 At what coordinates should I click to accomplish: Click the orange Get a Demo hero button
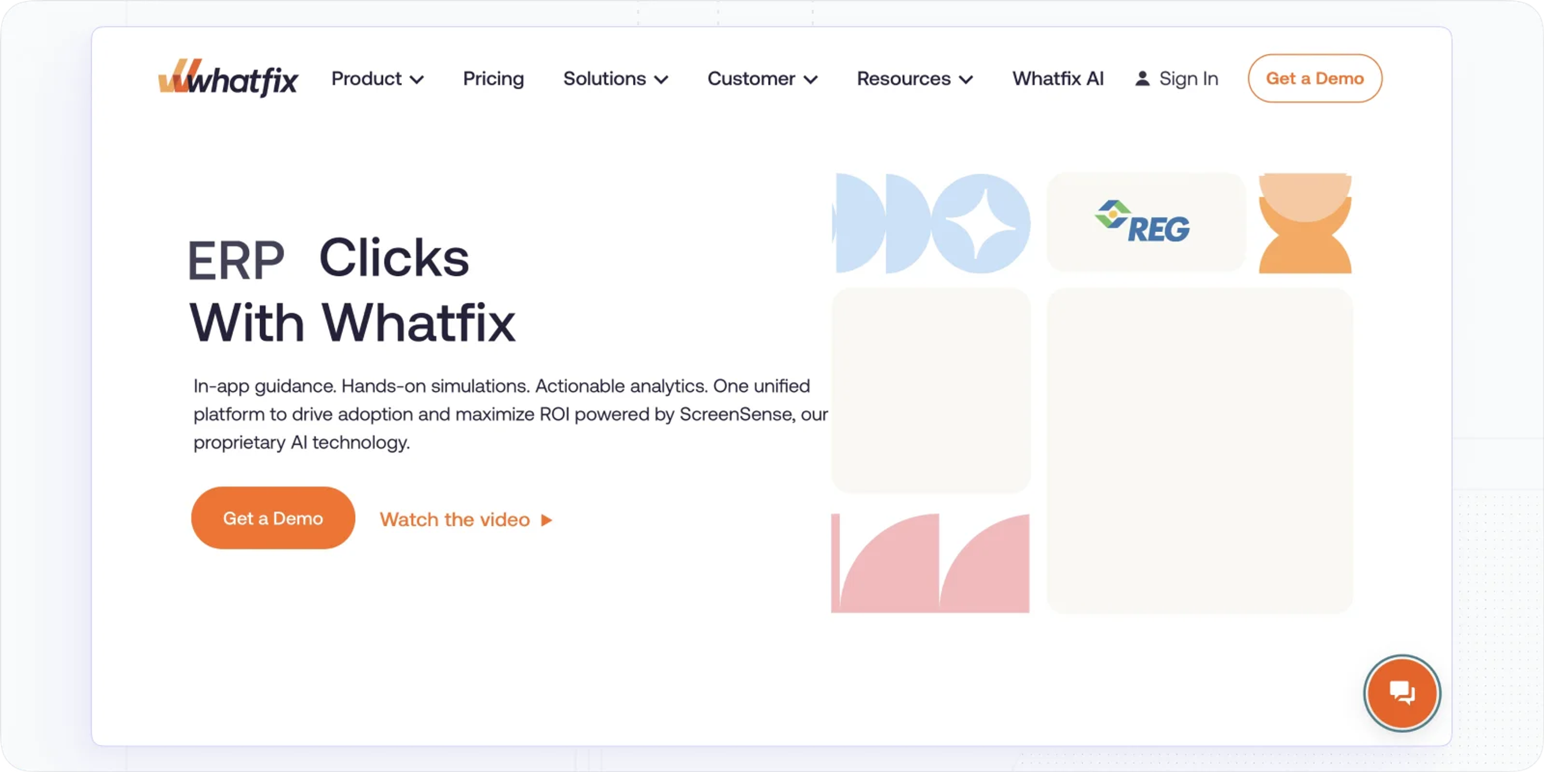click(x=273, y=518)
